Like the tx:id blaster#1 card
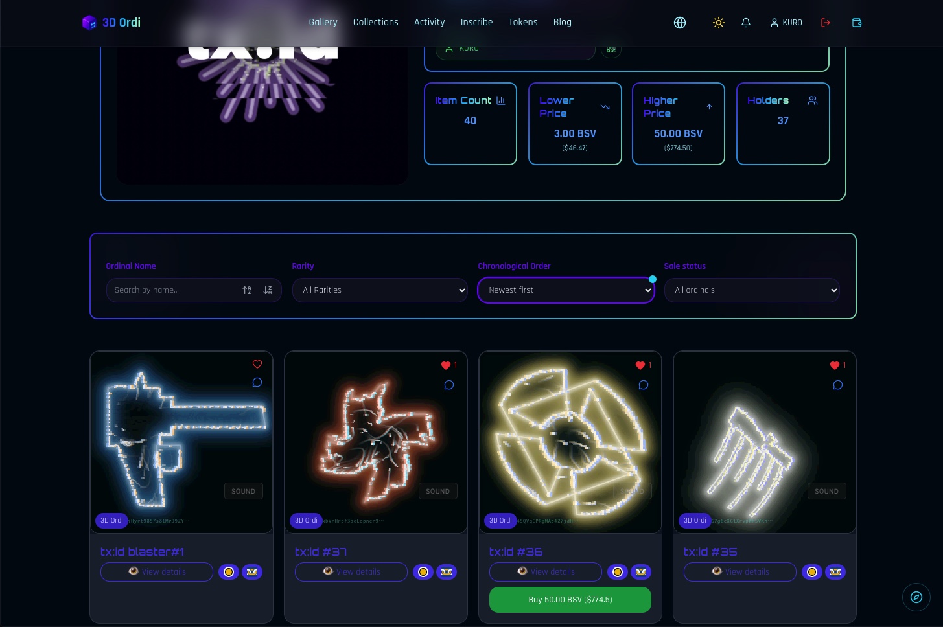The width and height of the screenshot is (943, 627). pyautogui.click(x=257, y=365)
